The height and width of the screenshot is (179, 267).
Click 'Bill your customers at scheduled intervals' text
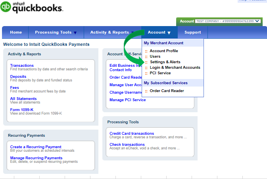coord(42,151)
